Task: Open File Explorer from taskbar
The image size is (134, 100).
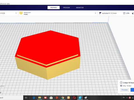Action: [x=40, y=98]
